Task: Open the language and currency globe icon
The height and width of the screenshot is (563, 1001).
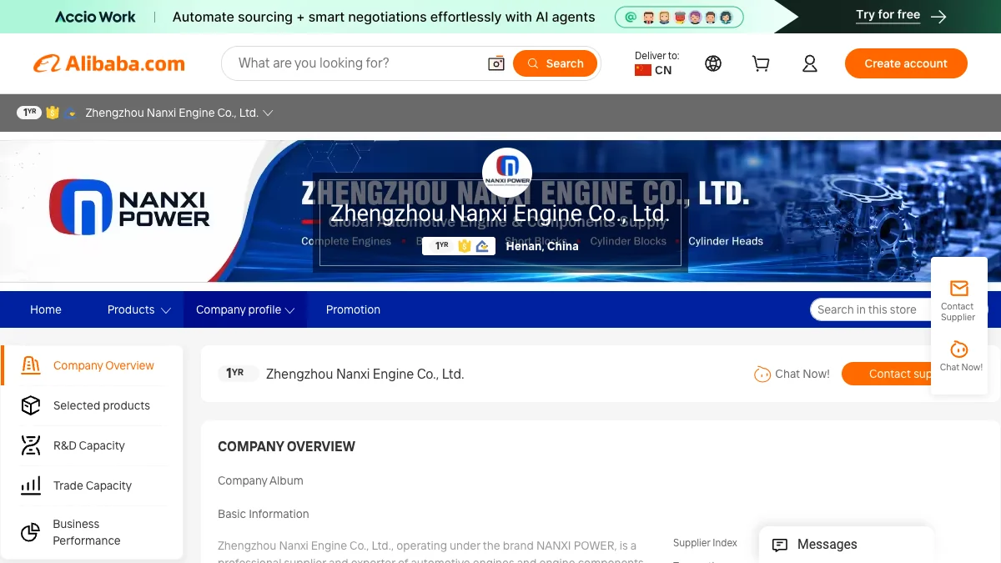Action: tap(713, 63)
